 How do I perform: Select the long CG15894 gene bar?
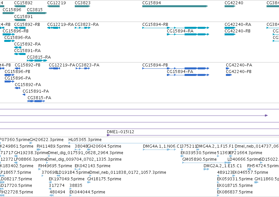(x=175, y=6)
